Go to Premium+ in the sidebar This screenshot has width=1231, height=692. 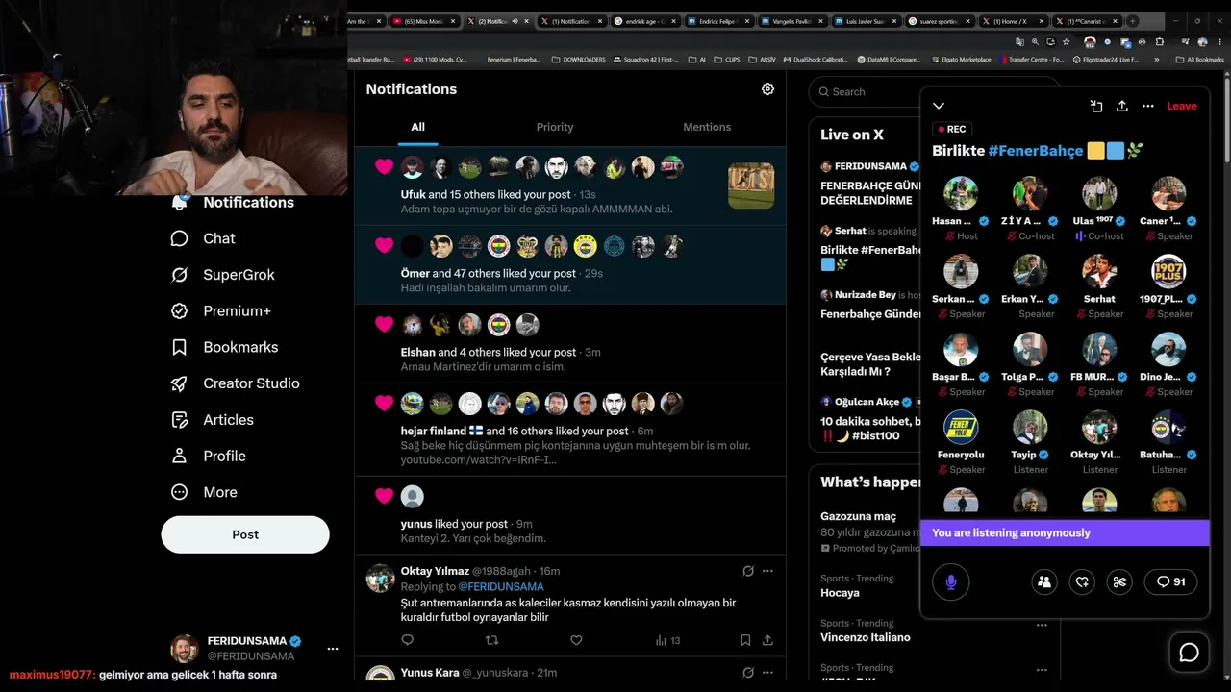[220, 311]
